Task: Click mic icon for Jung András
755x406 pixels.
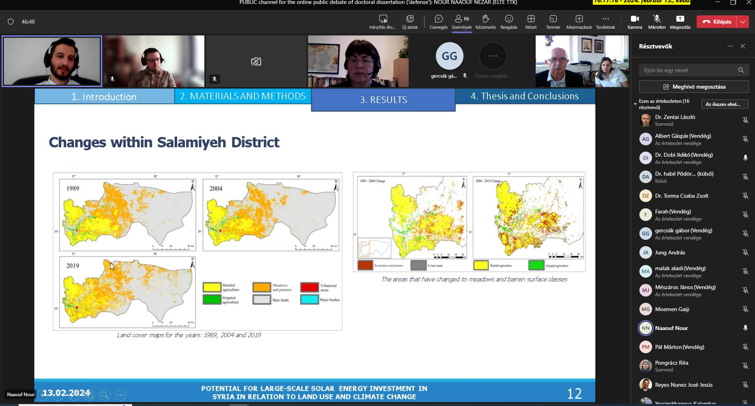Action: [746, 252]
